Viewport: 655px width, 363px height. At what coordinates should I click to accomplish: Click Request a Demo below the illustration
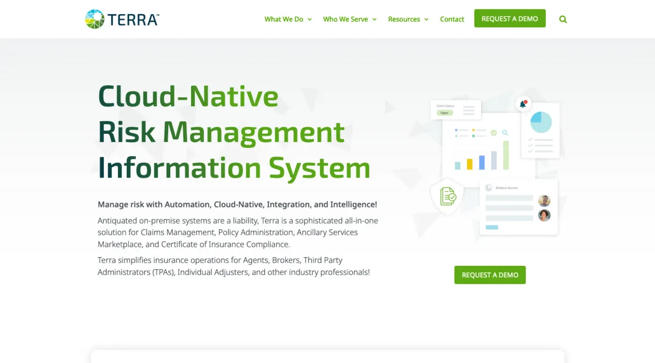[490, 275]
